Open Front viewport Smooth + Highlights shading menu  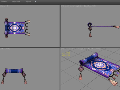tap(76, 6)
